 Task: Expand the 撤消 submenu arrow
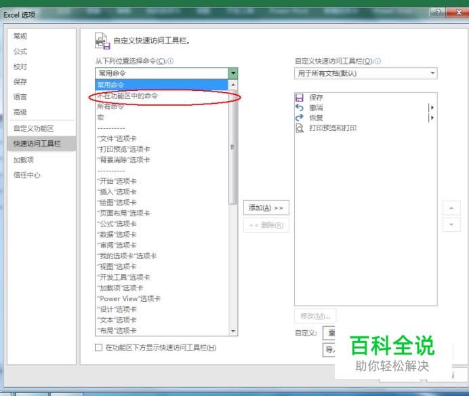432,107
